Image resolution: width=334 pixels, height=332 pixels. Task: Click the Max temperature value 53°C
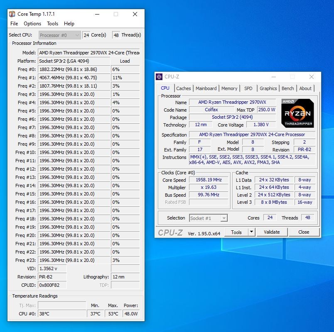tap(113, 314)
